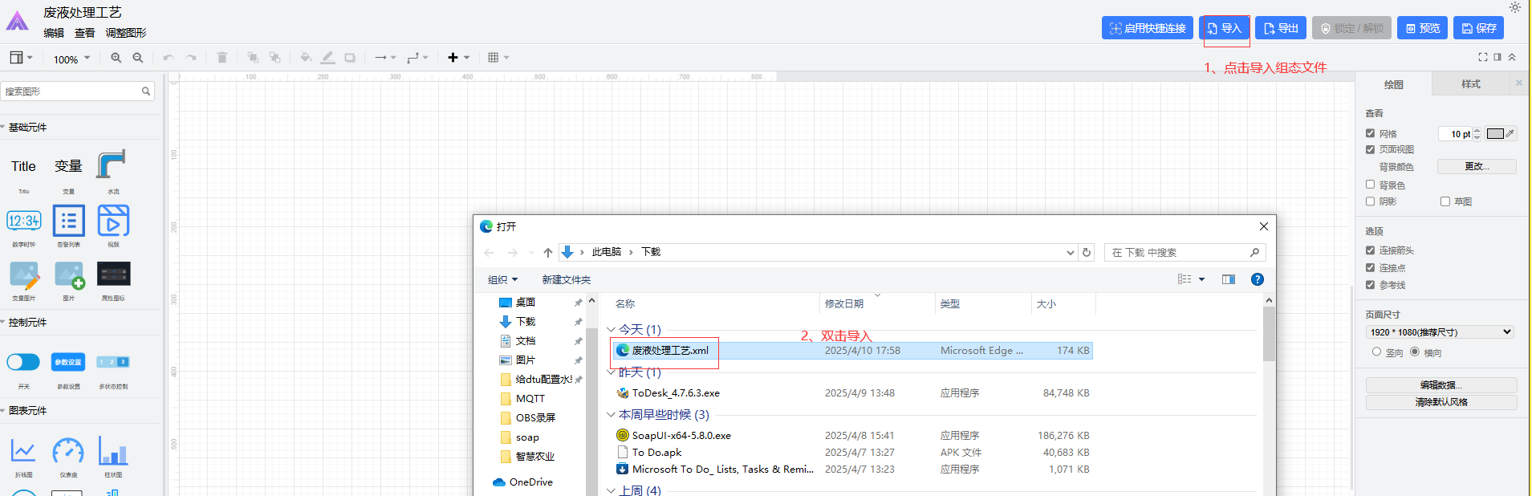The image size is (1532, 496).
Task: Open the waypoint connector style dropdown
Action: (417, 58)
